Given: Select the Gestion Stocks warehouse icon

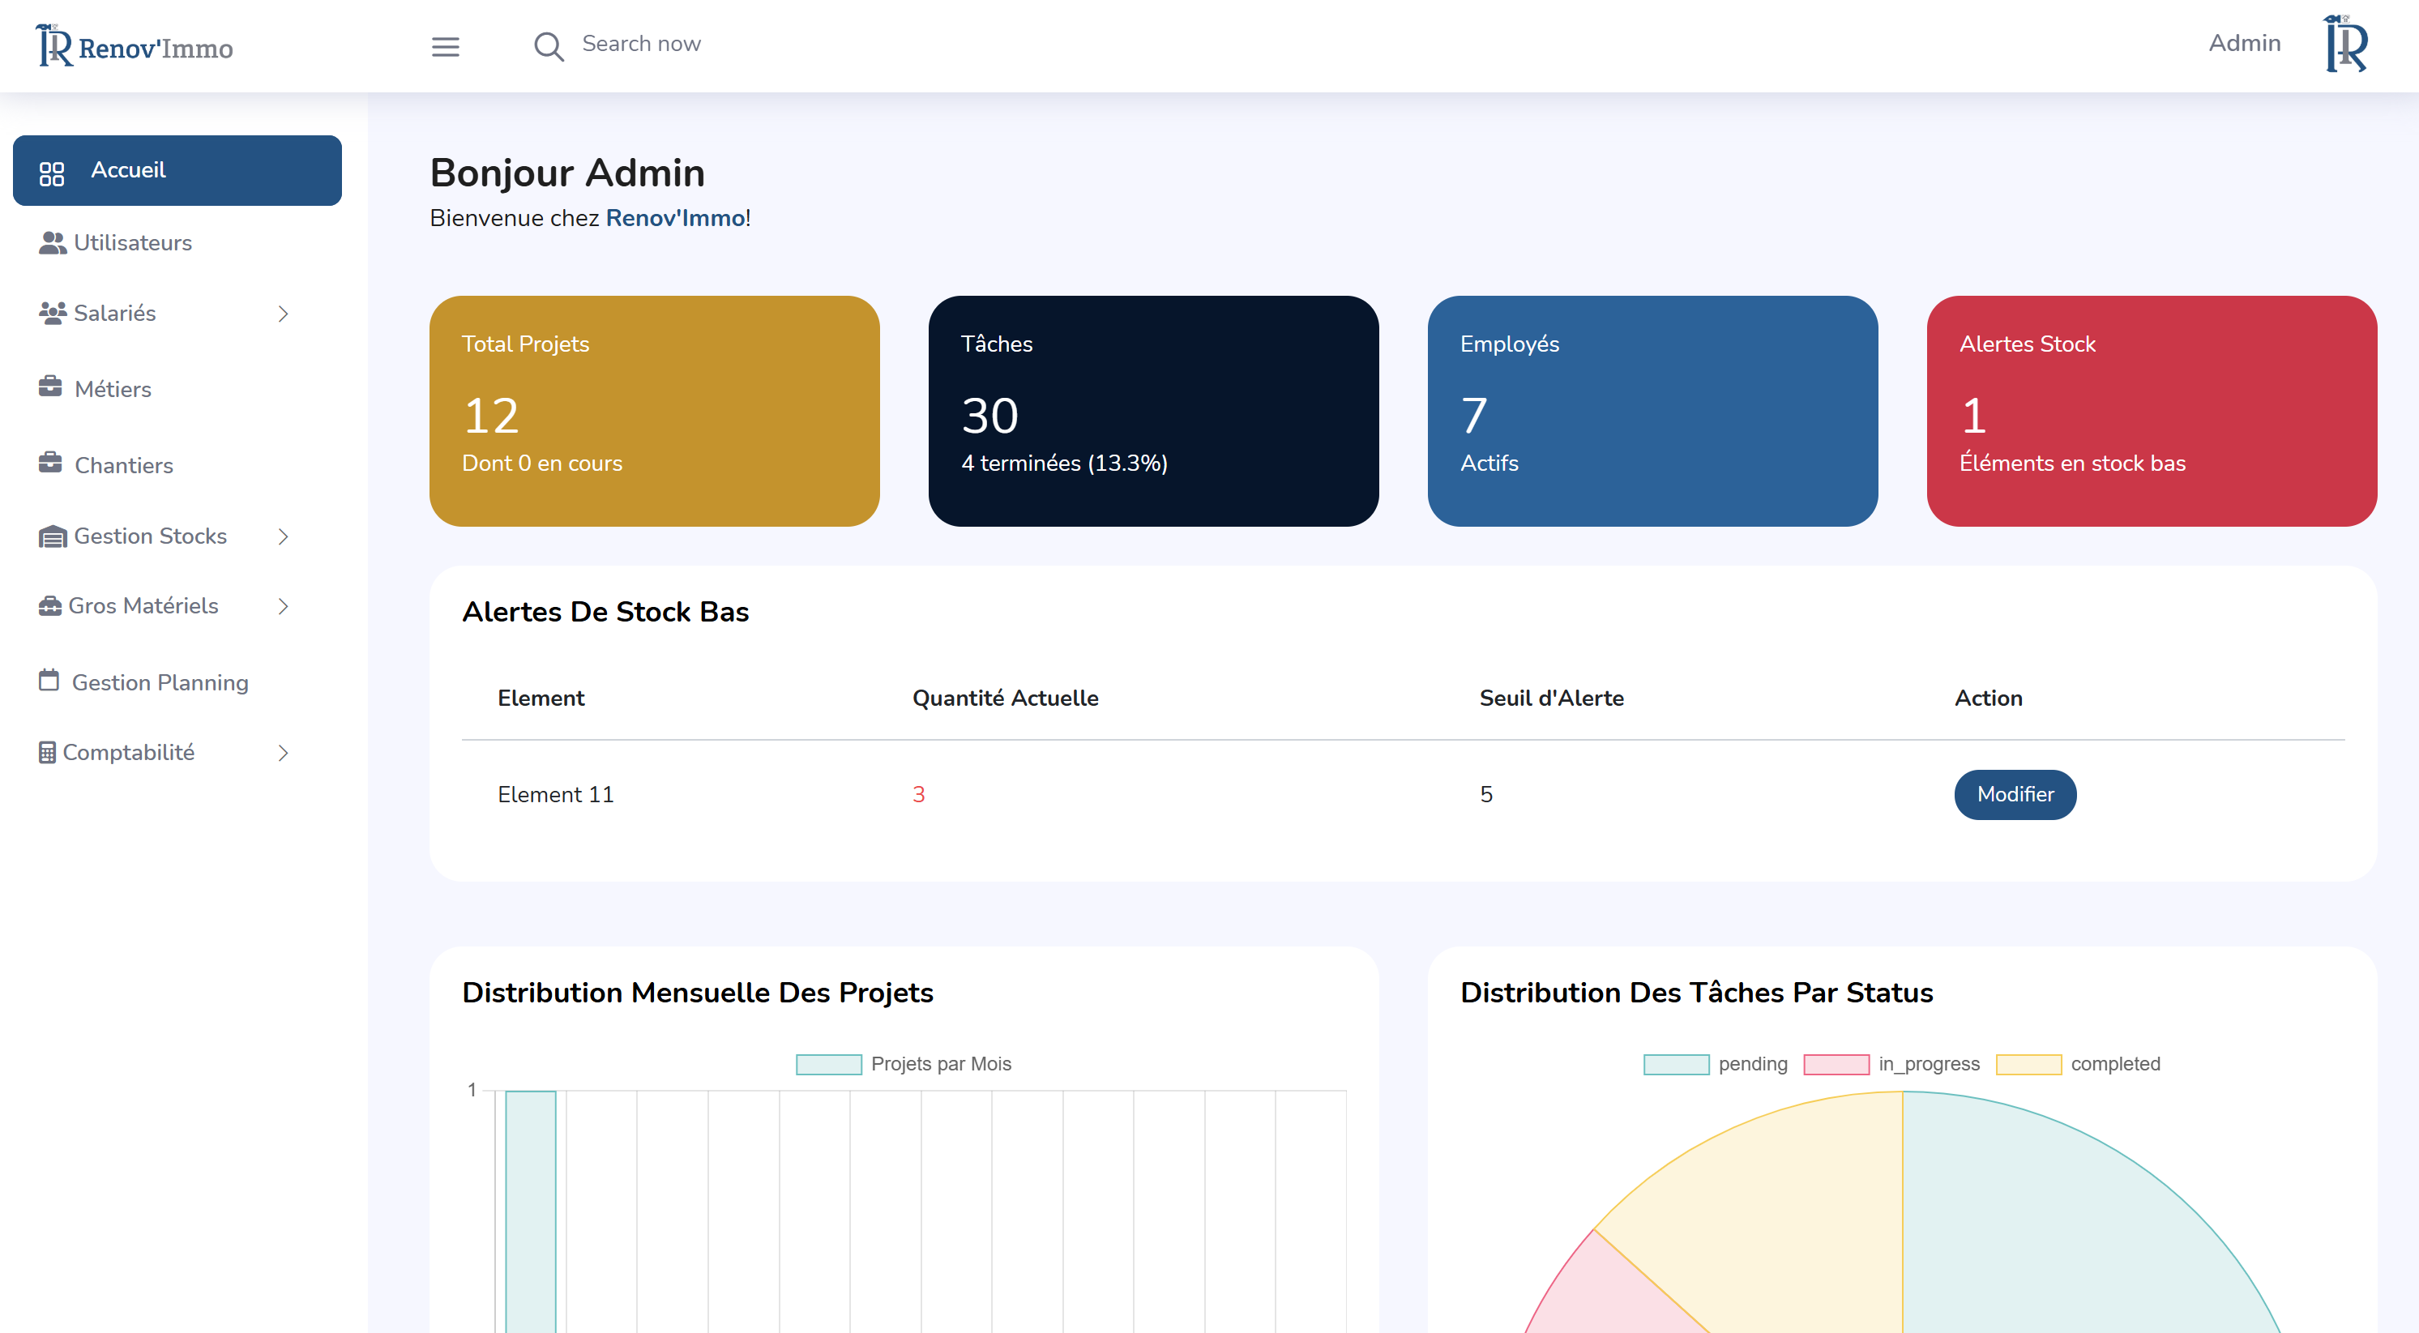Looking at the screenshot, I should 52,536.
